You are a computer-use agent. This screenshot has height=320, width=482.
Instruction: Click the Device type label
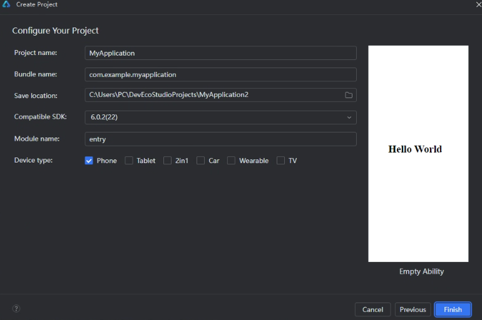[x=33, y=160]
